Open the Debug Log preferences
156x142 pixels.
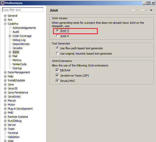pos(19,40)
